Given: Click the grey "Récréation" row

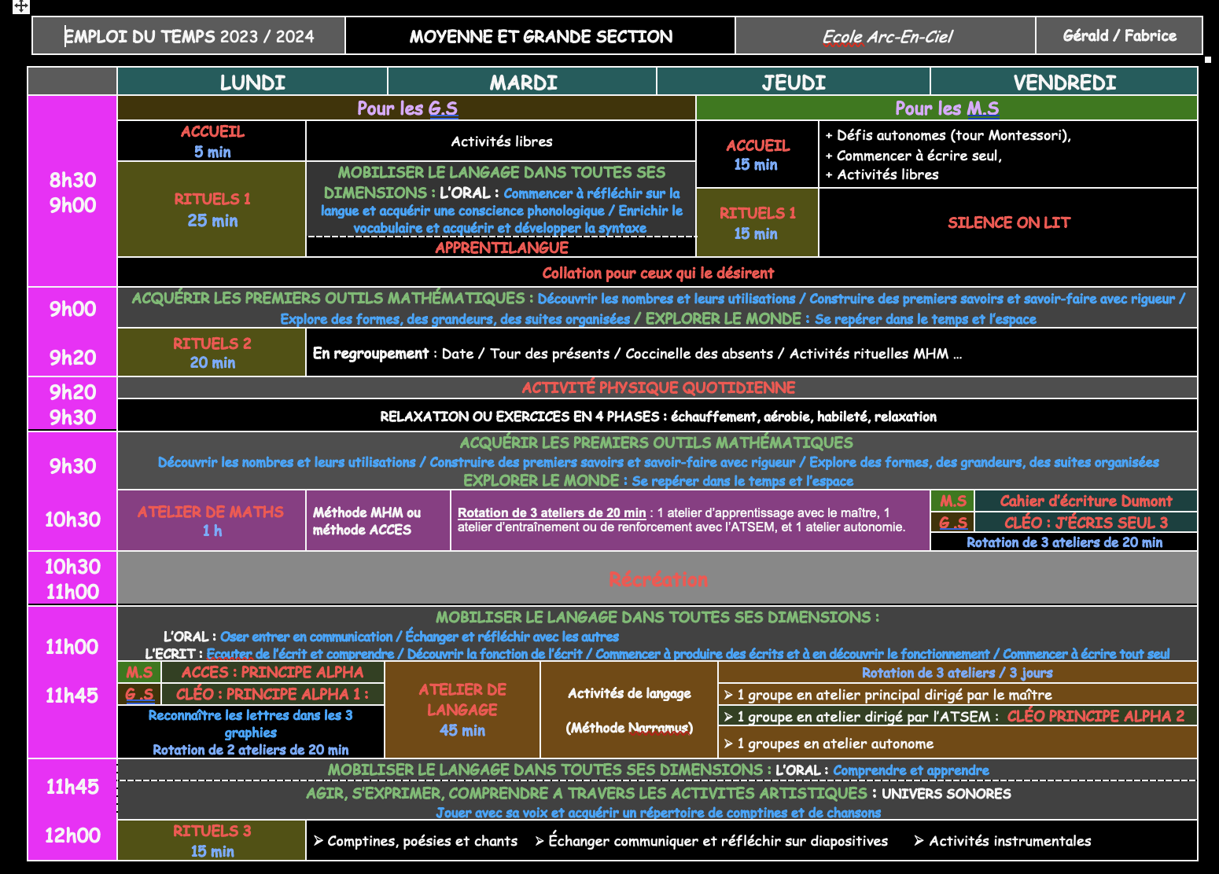Looking at the screenshot, I should (657, 579).
